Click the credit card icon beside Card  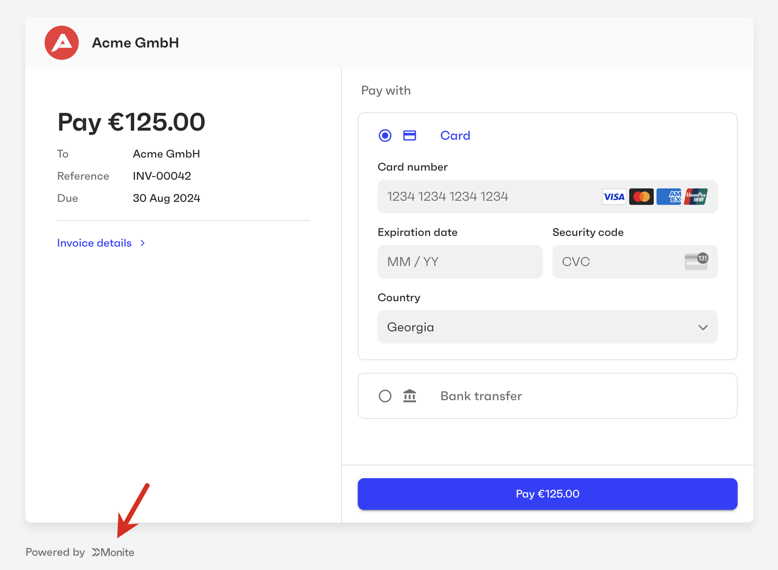[410, 136]
